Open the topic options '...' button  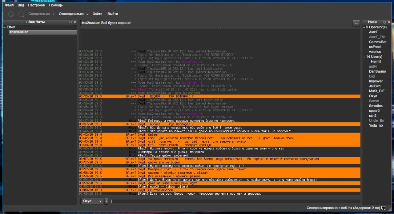[356, 23]
